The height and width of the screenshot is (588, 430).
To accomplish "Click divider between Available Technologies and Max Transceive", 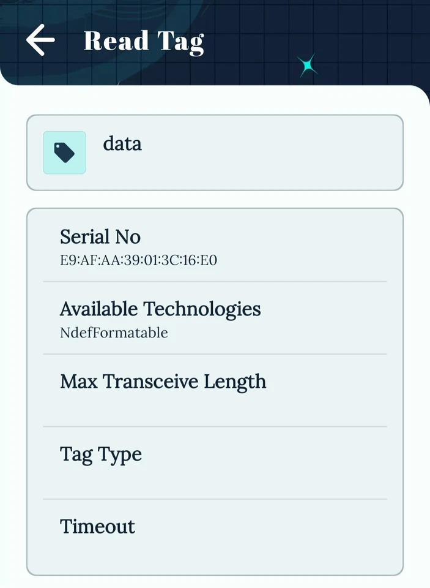I will coord(215,354).
